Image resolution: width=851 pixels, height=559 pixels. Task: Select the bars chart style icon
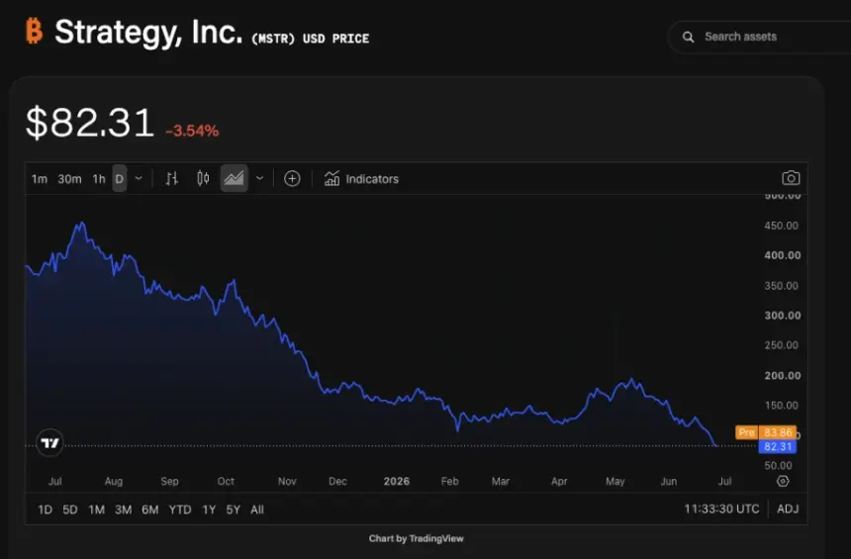tap(171, 178)
